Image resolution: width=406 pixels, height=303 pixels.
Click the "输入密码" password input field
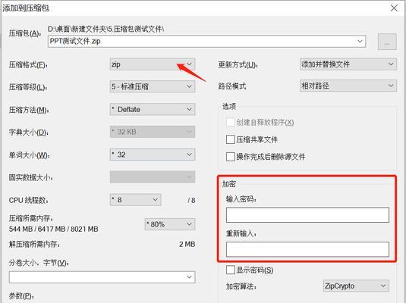307,215
